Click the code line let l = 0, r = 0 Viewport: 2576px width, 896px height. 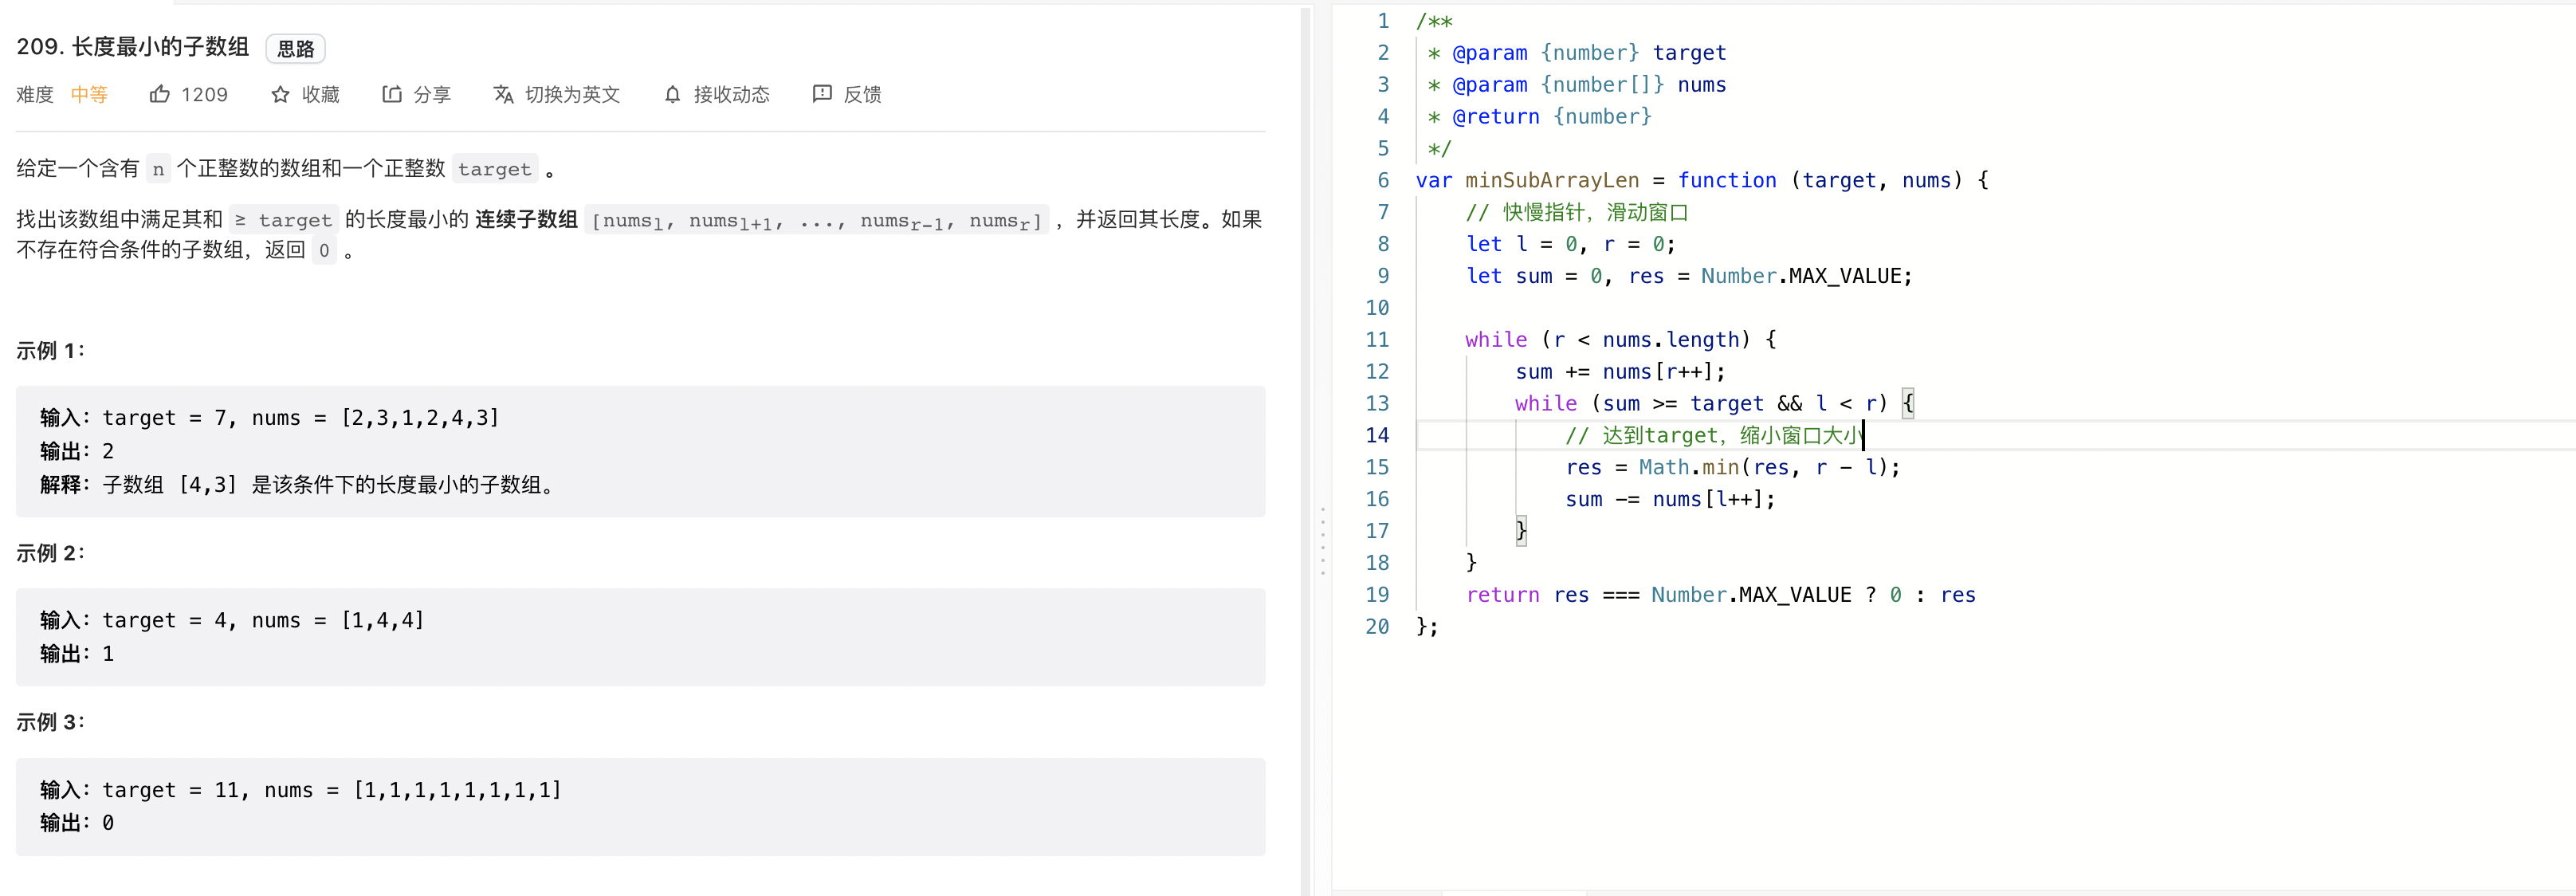[x=1570, y=244]
